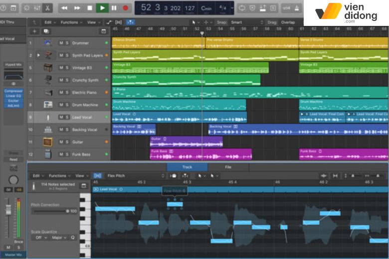Open the Functions menu in tracks area

point(71,22)
